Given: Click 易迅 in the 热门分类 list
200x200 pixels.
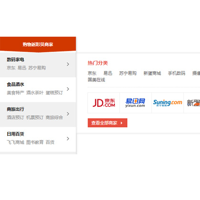Looking at the screenshot, I should coord(108,73).
